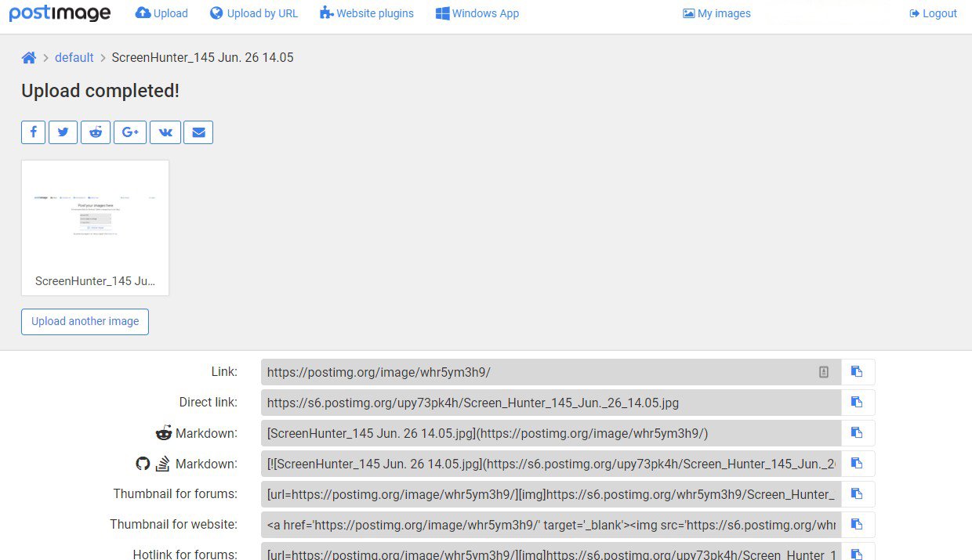The image size is (972, 560).
Task: Share on Reddit
Action: [96, 132]
